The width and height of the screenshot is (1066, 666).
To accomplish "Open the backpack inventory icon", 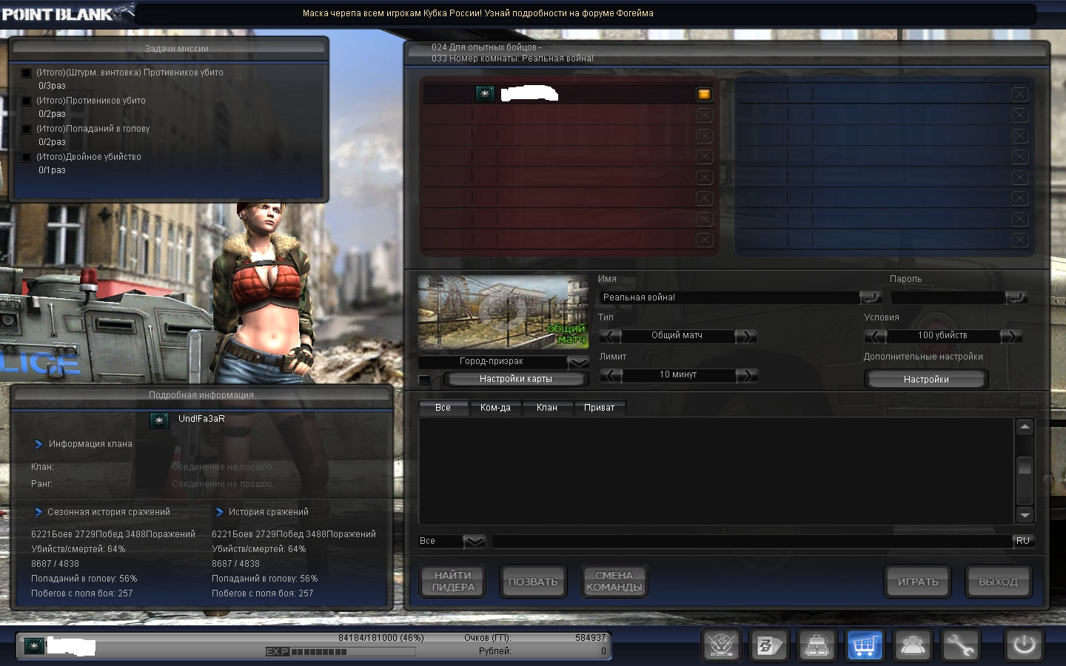I will (817, 645).
